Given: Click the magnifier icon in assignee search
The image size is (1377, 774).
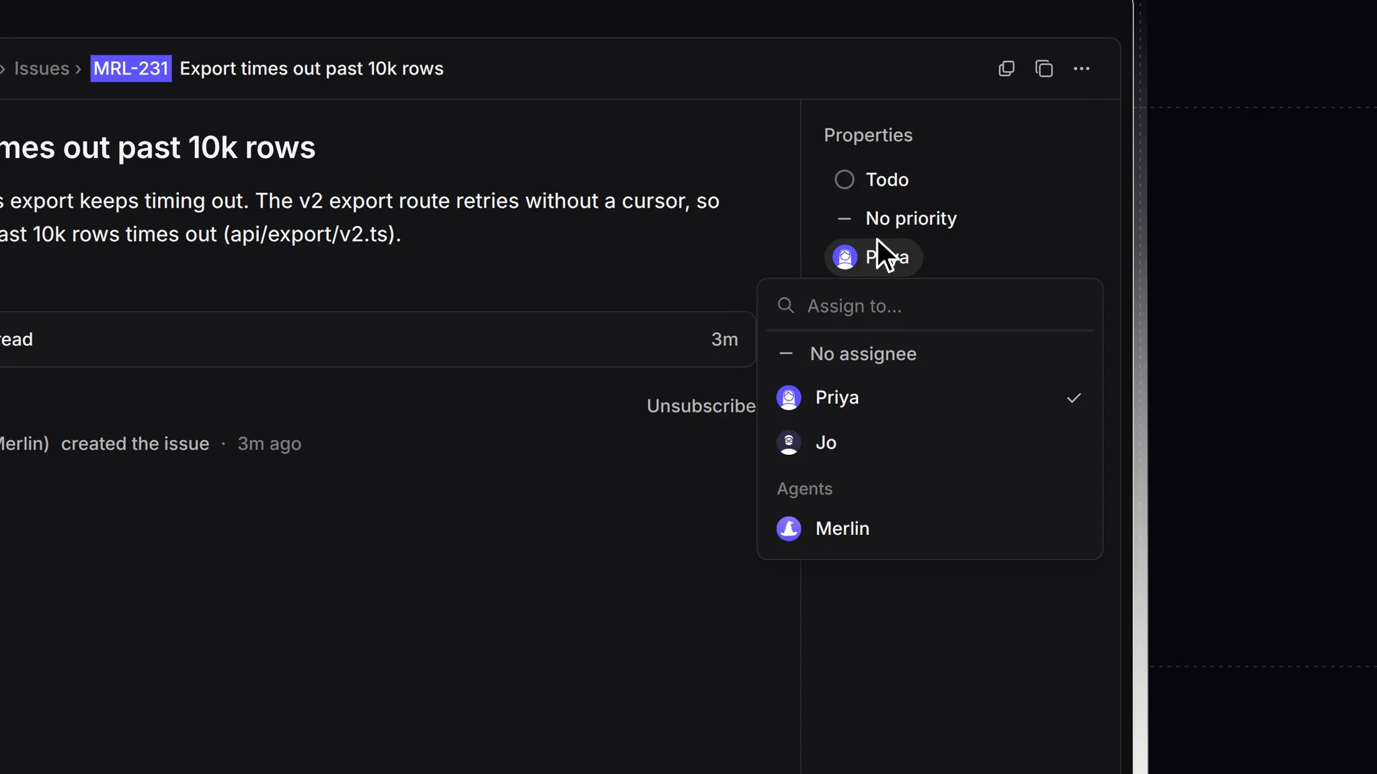Looking at the screenshot, I should [x=786, y=306].
